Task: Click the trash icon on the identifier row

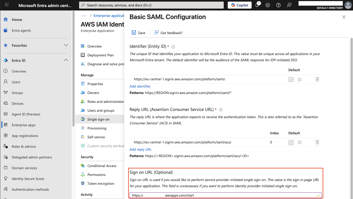Action: pyautogui.click(x=317, y=79)
